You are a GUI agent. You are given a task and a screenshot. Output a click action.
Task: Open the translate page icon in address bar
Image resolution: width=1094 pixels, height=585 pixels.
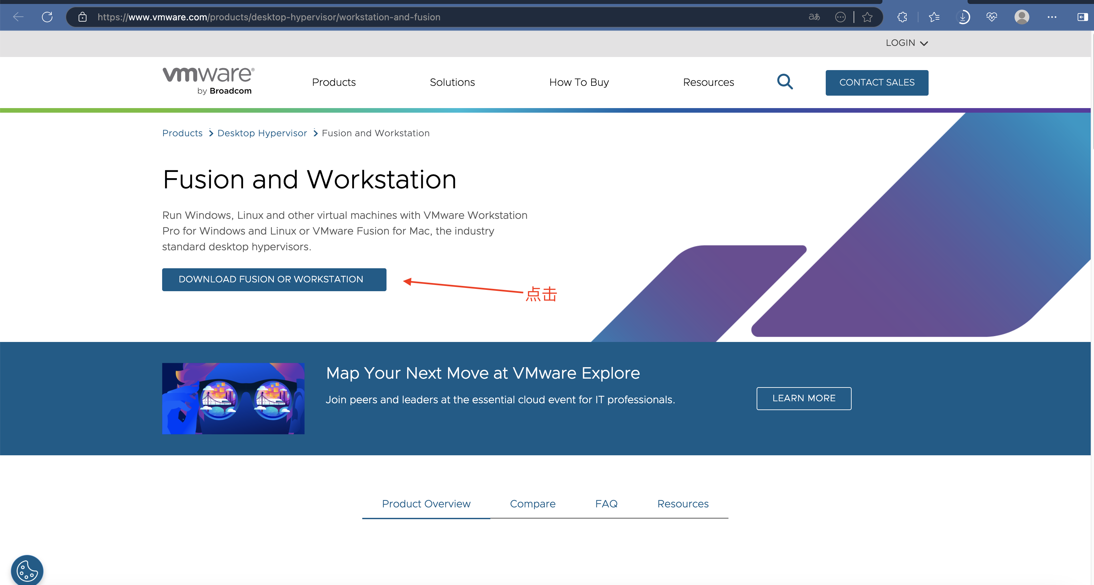tap(814, 17)
